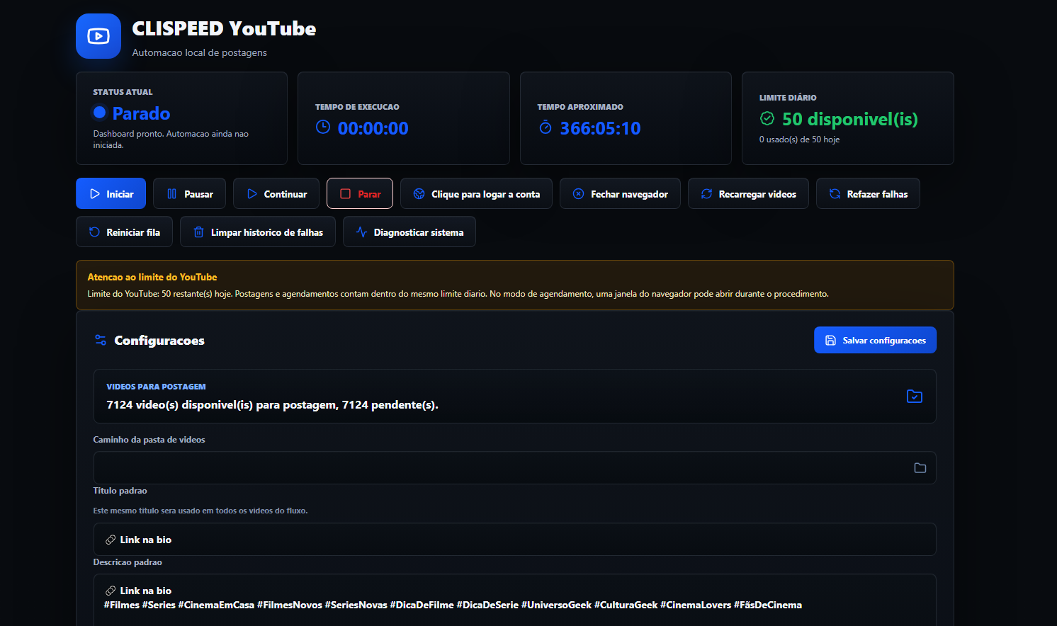Image resolution: width=1057 pixels, height=626 pixels.
Task: Pause automation using the Pausar button
Action: coord(189,193)
